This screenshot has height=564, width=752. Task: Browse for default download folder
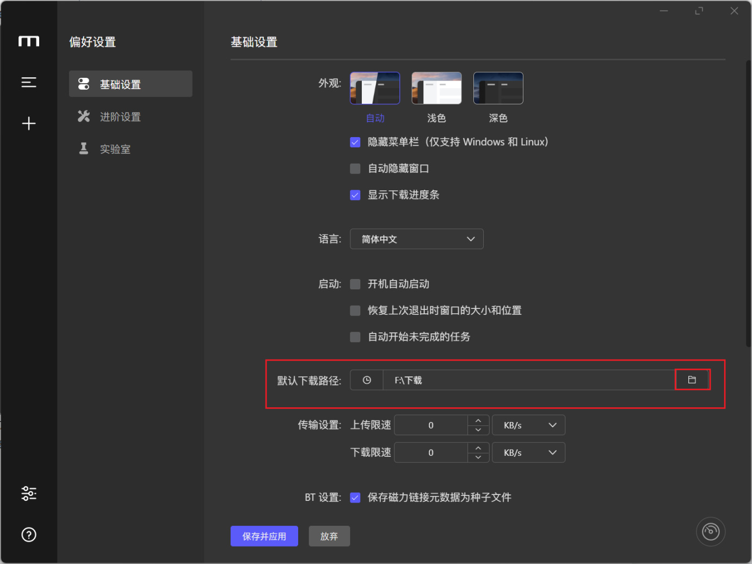(692, 380)
